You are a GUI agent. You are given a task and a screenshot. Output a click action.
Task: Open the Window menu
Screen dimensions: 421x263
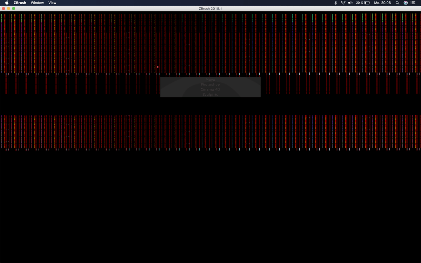(37, 3)
